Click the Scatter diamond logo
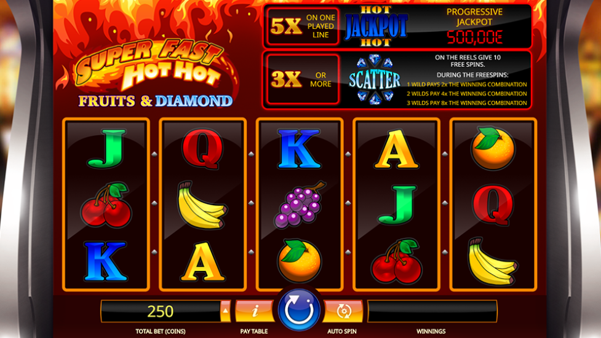Image resolution: width=601 pixels, height=338 pixels. (375, 80)
